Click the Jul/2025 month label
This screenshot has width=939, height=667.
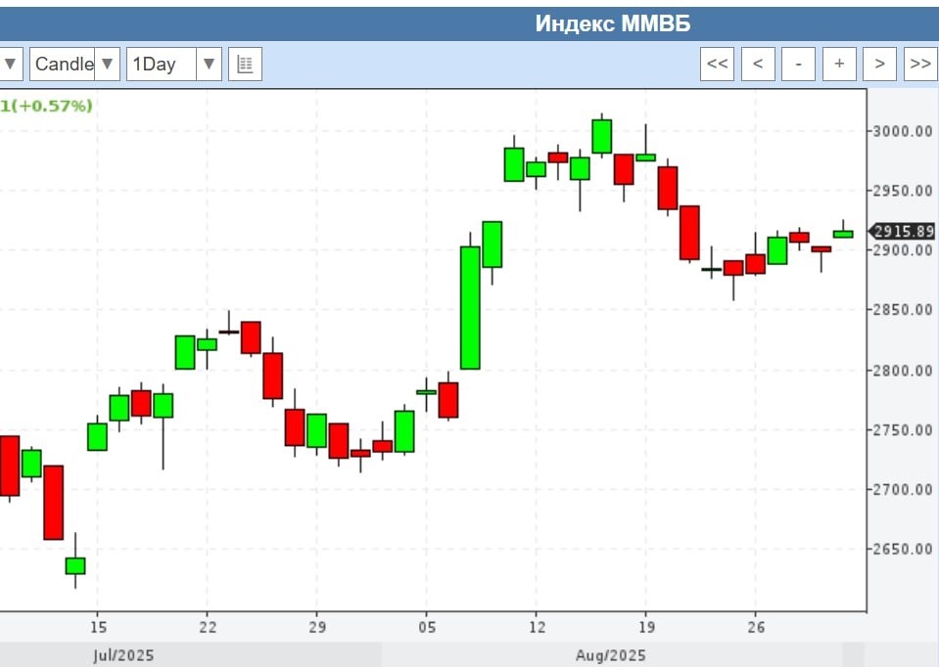coord(123,655)
